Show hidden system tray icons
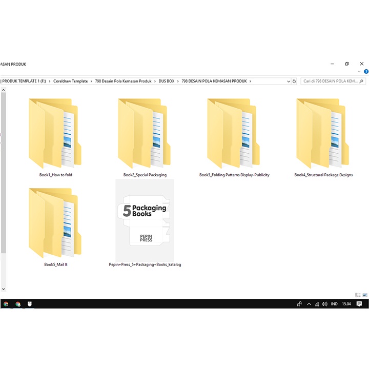Viewport: 369px width, 369px height. (x=309, y=304)
